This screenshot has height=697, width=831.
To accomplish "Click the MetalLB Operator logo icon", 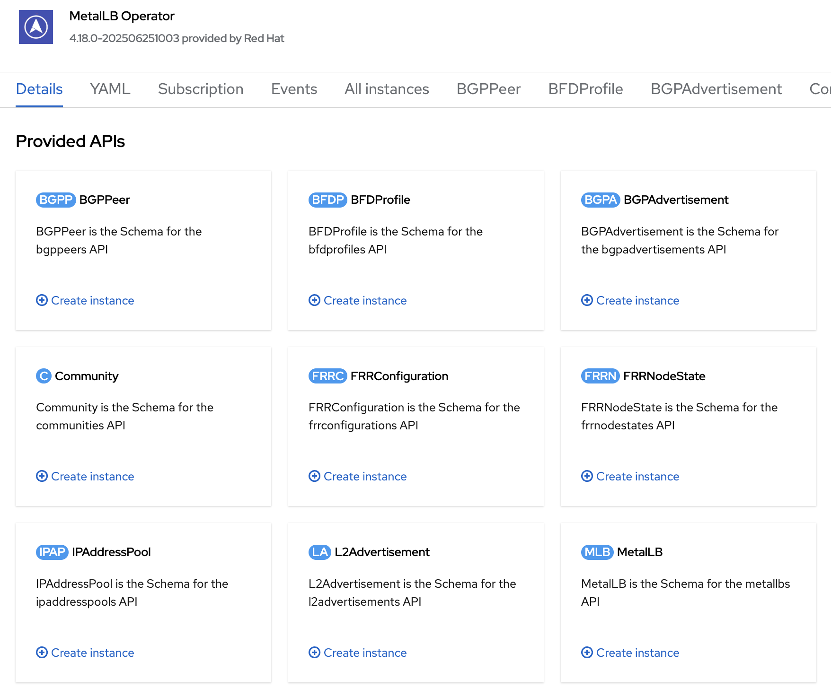I will point(36,27).
